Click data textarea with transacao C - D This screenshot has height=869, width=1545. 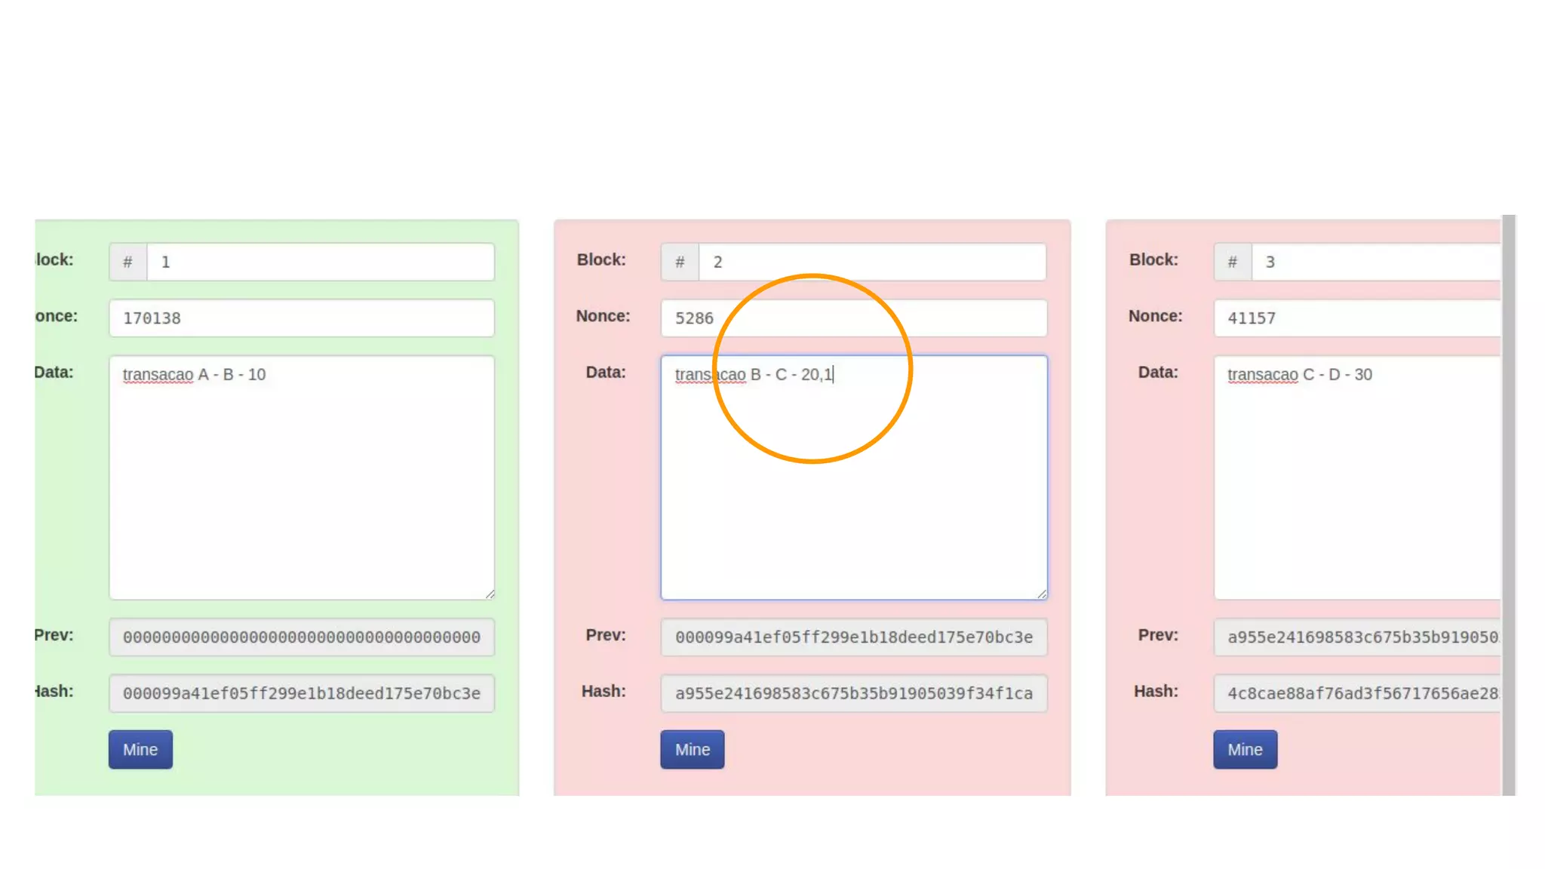click(x=1356, y=477)
